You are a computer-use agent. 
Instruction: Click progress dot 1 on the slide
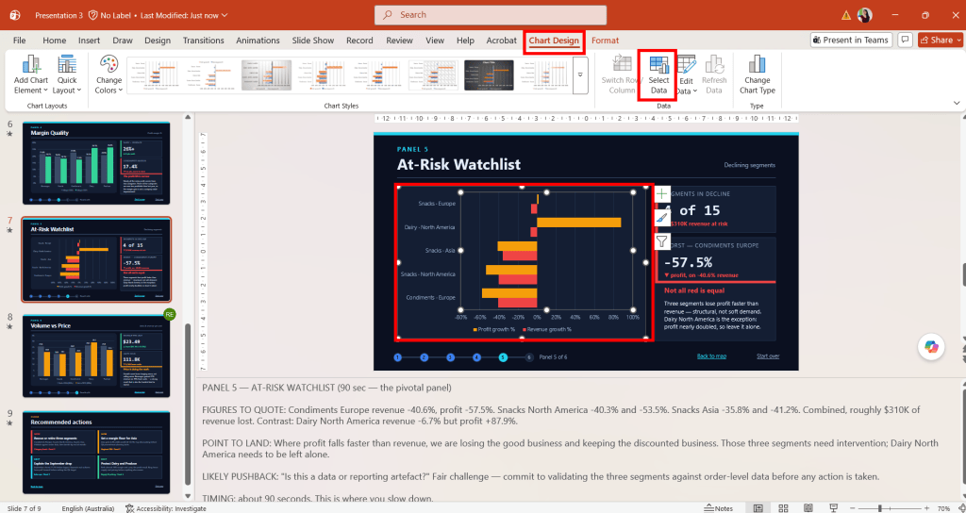397,357
